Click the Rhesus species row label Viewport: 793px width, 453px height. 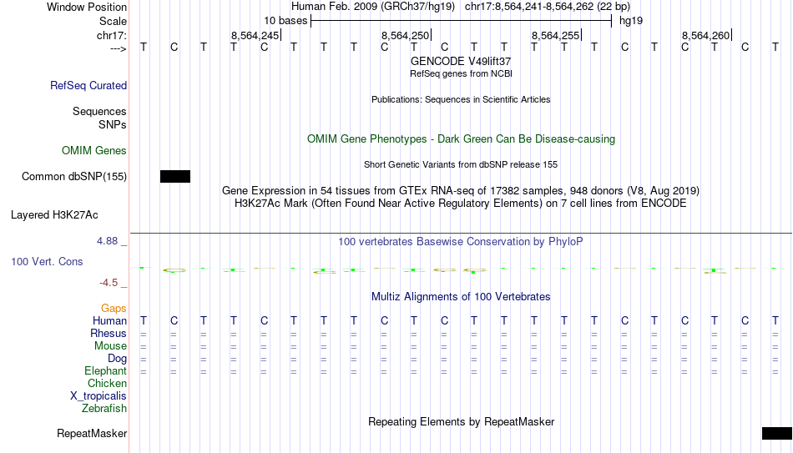109,333
